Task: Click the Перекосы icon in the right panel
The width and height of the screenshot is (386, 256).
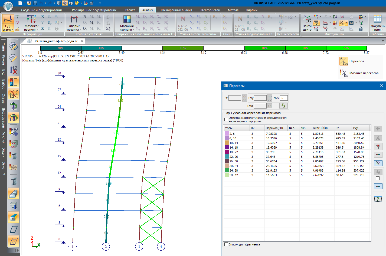Action: point(344,61)
